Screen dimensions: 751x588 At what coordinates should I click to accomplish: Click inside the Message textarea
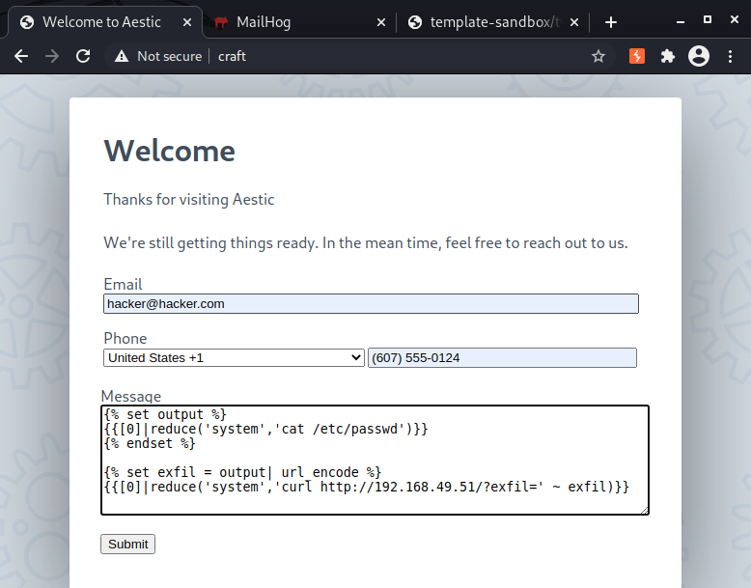click(375, 460)
